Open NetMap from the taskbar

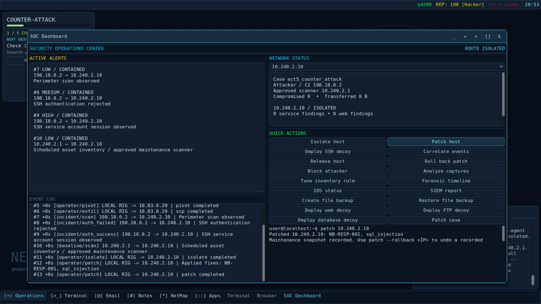[174, 296]
